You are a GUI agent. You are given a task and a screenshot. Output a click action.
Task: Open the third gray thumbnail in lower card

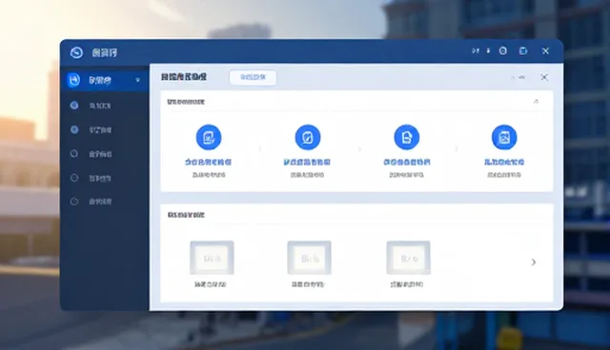click(408, 258)
